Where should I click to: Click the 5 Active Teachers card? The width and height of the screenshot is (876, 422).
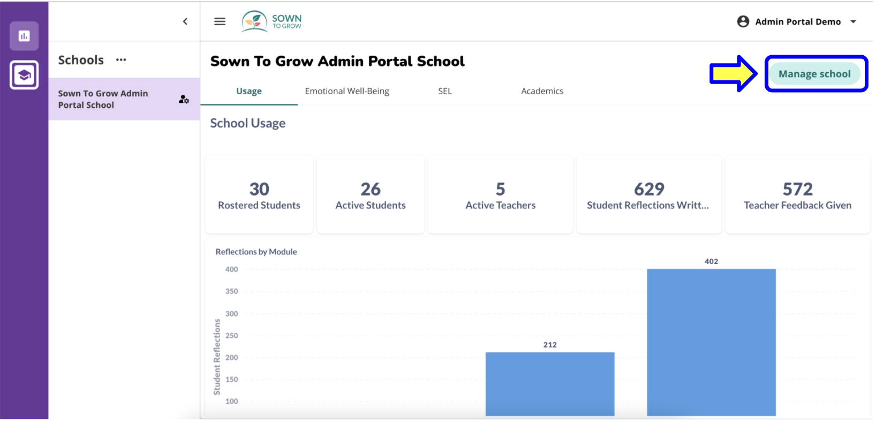coord(501,195)
